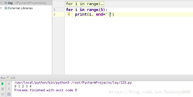Click the '0 1 2 3 4' output line
The image size is (193, 97).
point(23,86)
